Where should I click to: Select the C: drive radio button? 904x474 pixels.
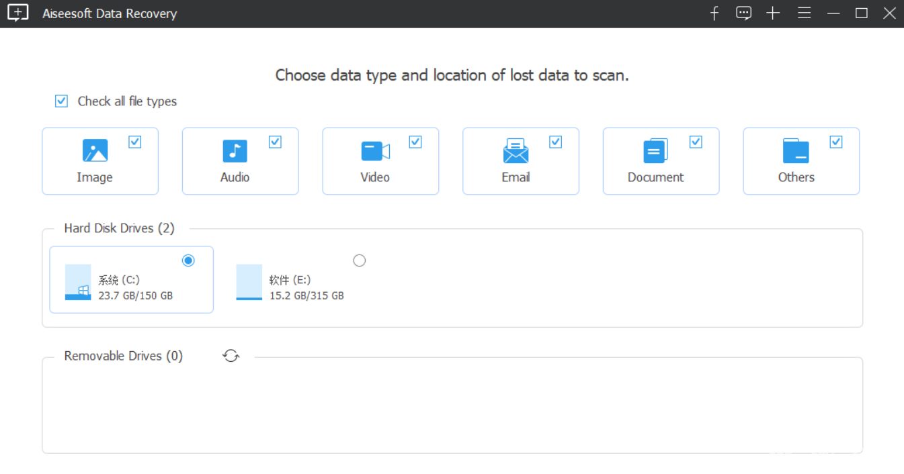pyautogui.click(x=188, y=260)
